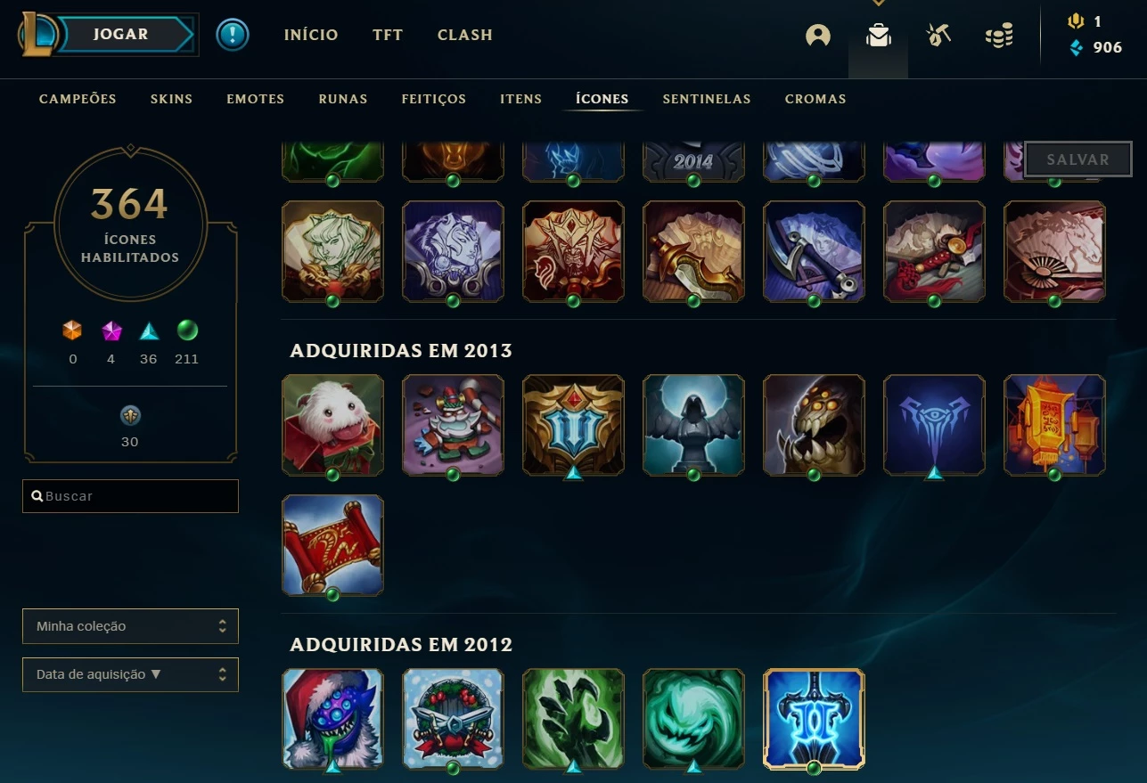Viewport: 1147px width, 783px height.
Task: Open the TFT menu item
Action: click(388, 35)
